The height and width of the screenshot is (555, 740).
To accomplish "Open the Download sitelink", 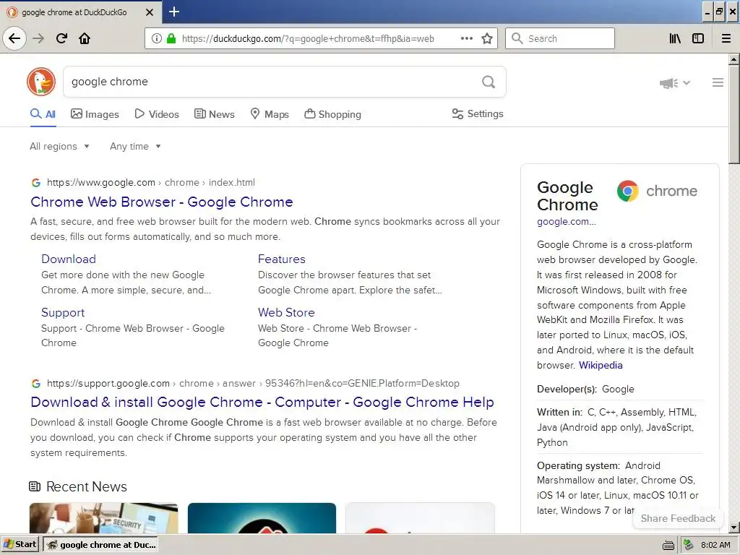I will (69, 259).
